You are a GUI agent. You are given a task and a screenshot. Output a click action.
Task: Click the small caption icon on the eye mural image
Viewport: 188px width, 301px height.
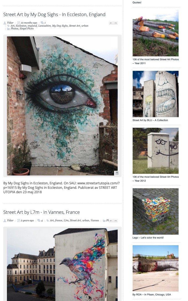tap(117, 173)
